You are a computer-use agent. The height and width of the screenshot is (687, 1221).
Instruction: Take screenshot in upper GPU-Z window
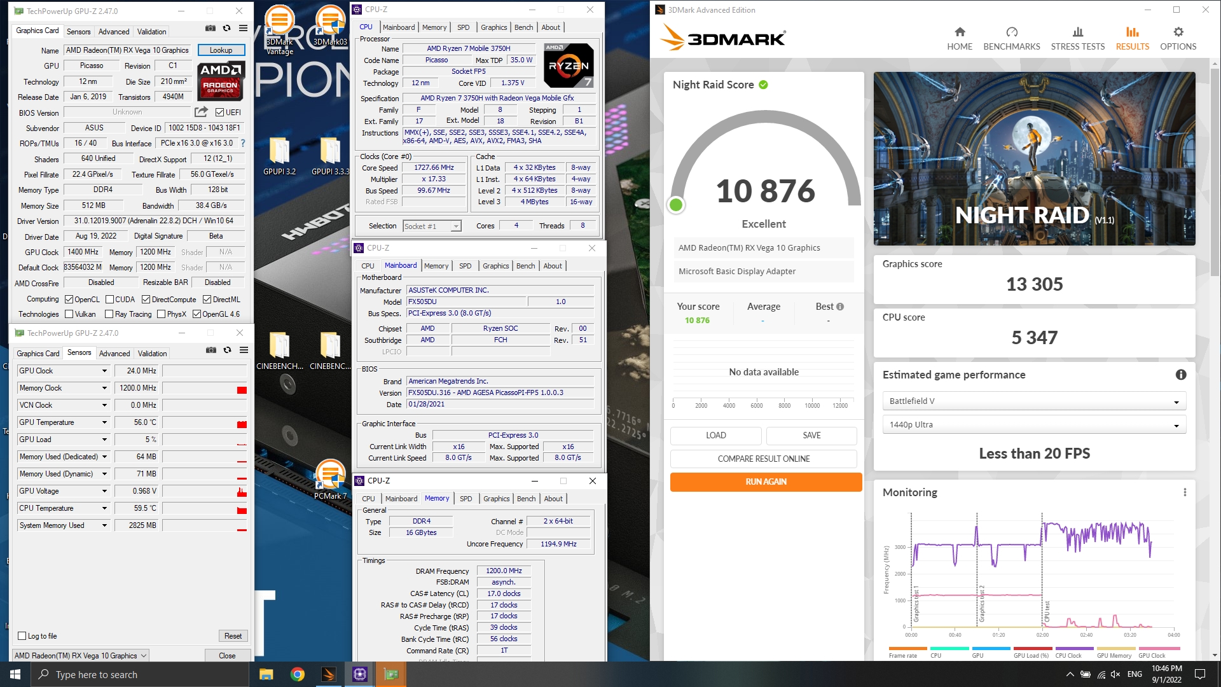pyautogui.click(x=210, y=28)
